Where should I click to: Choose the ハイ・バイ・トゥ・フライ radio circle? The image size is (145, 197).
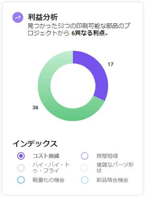pos(21,168)
